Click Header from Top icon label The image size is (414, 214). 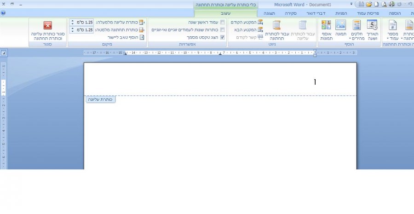click(x=142, y=22)
